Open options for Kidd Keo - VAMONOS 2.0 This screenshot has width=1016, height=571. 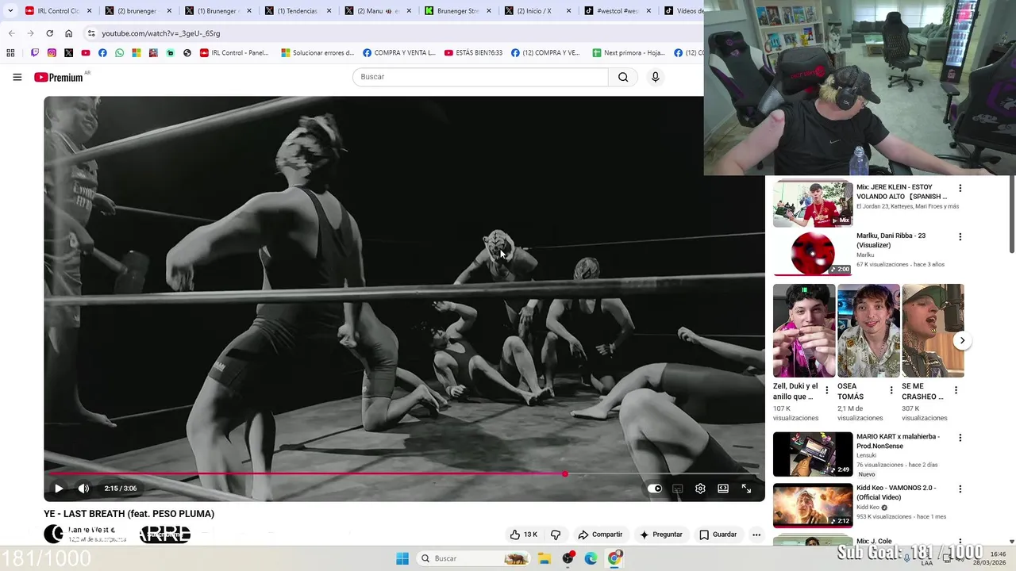pyautogui.click(x=960, y=489)
